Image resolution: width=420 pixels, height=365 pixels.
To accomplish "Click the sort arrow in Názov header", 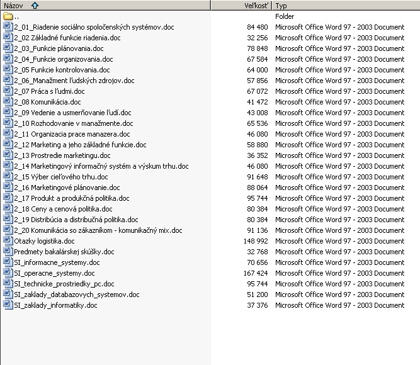I will coord(35,6).
